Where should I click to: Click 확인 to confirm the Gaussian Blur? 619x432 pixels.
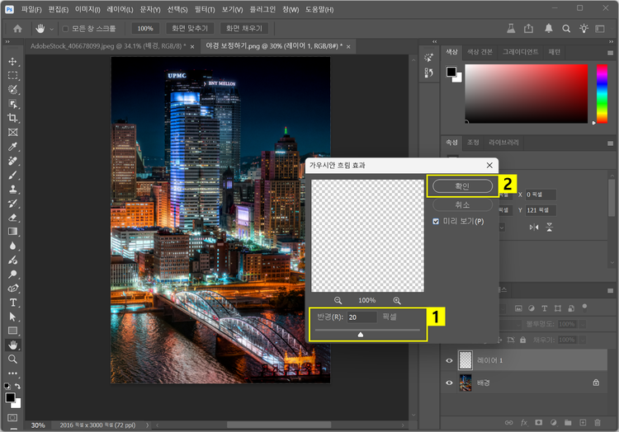(462, 186)
